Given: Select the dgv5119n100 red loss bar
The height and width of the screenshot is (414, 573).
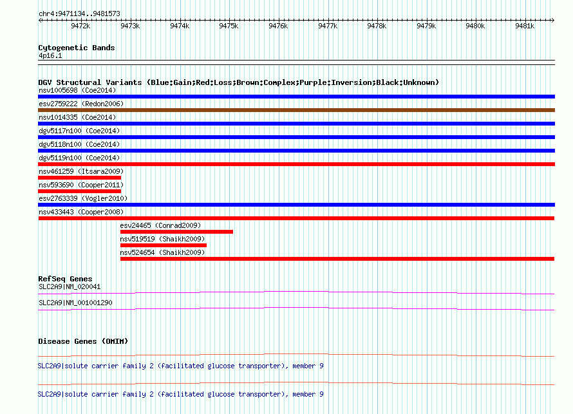Looking at the screenshot, I should (x=296, y=164).
